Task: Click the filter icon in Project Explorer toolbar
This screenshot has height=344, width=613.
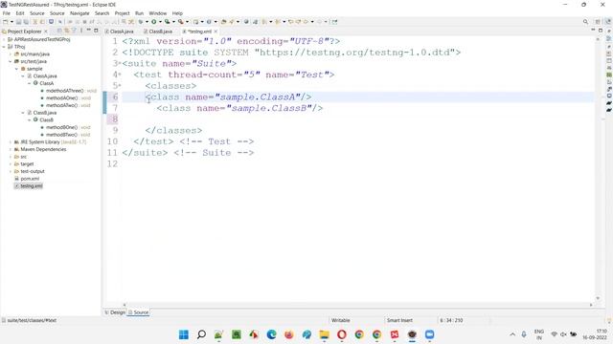Action: point(73,31)
